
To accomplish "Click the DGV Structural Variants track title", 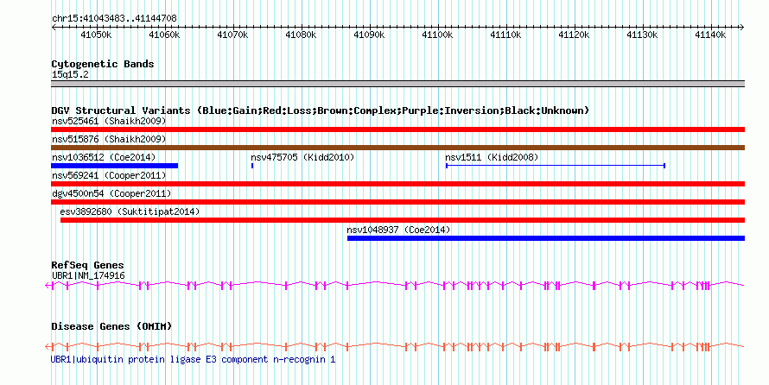I will pyautogui.click(x=321, y=110).
